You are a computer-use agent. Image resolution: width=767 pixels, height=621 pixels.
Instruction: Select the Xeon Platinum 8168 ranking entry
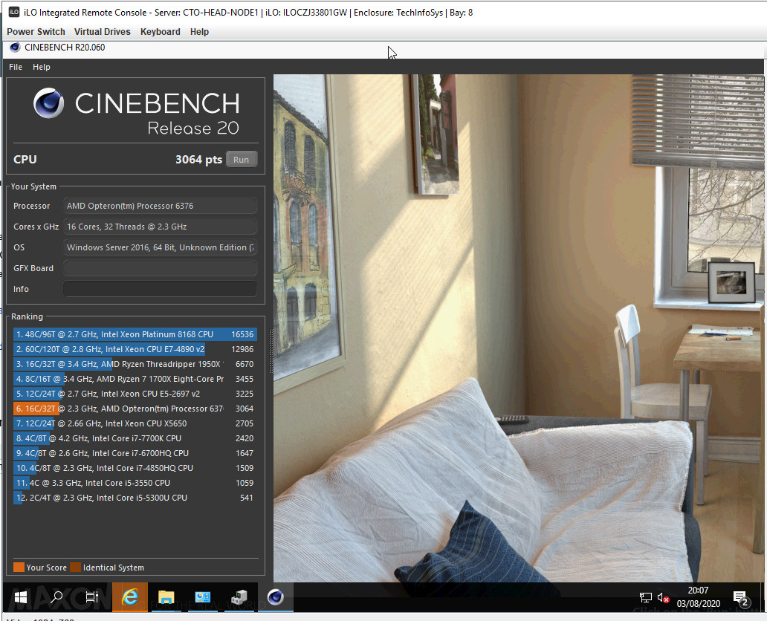coord(135,334)
